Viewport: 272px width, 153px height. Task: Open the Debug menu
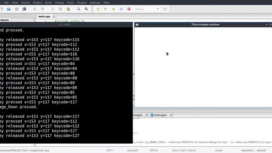[59, 3]
